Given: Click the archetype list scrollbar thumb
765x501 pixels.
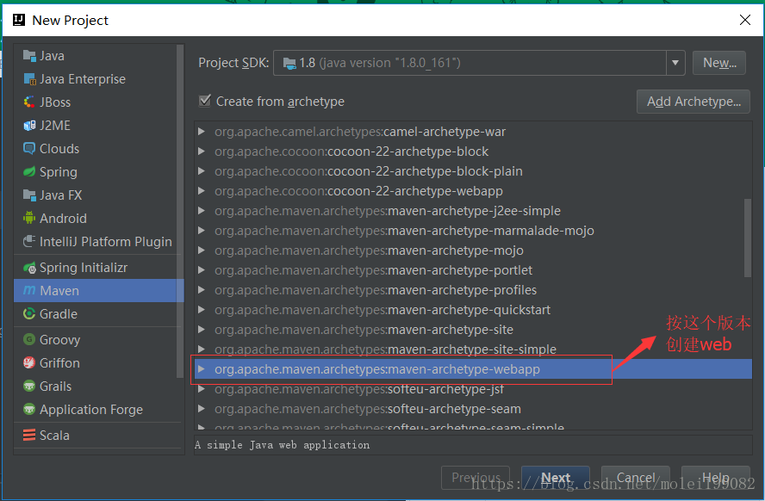Looking at the screenshot, I should 748,238.
